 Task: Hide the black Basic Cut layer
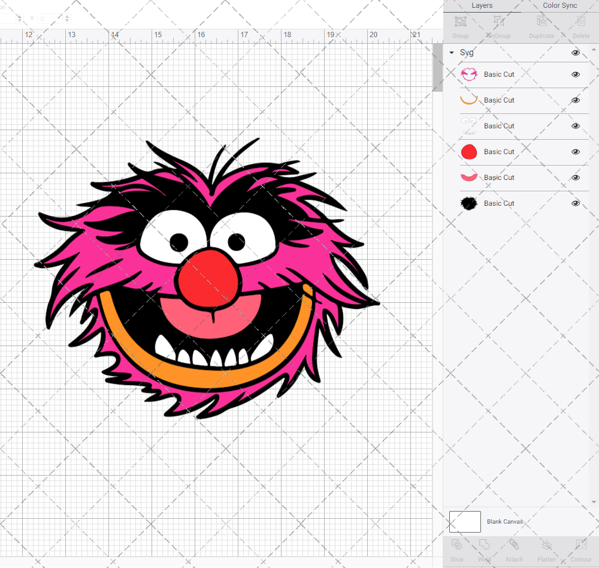576,203
